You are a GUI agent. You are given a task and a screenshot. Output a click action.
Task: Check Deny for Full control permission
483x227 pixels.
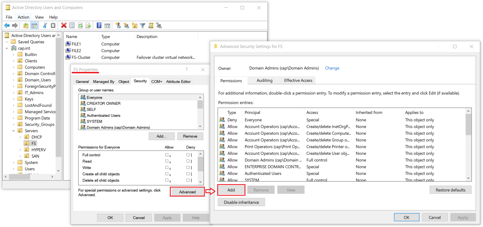(x=188, y=155)
